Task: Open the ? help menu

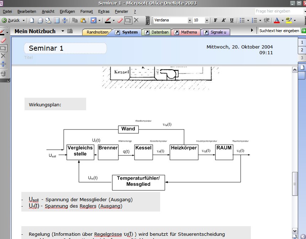Action: point(135,11)
